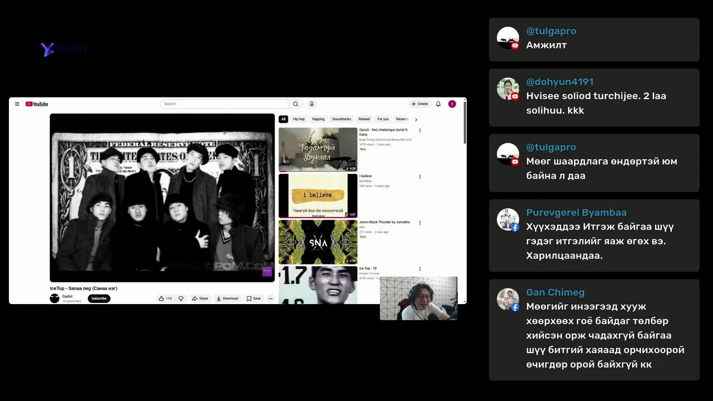Image resolution: width=713 pixels, height=401 pixels.
Task: Select the For you filter chip
Action: 383,119
